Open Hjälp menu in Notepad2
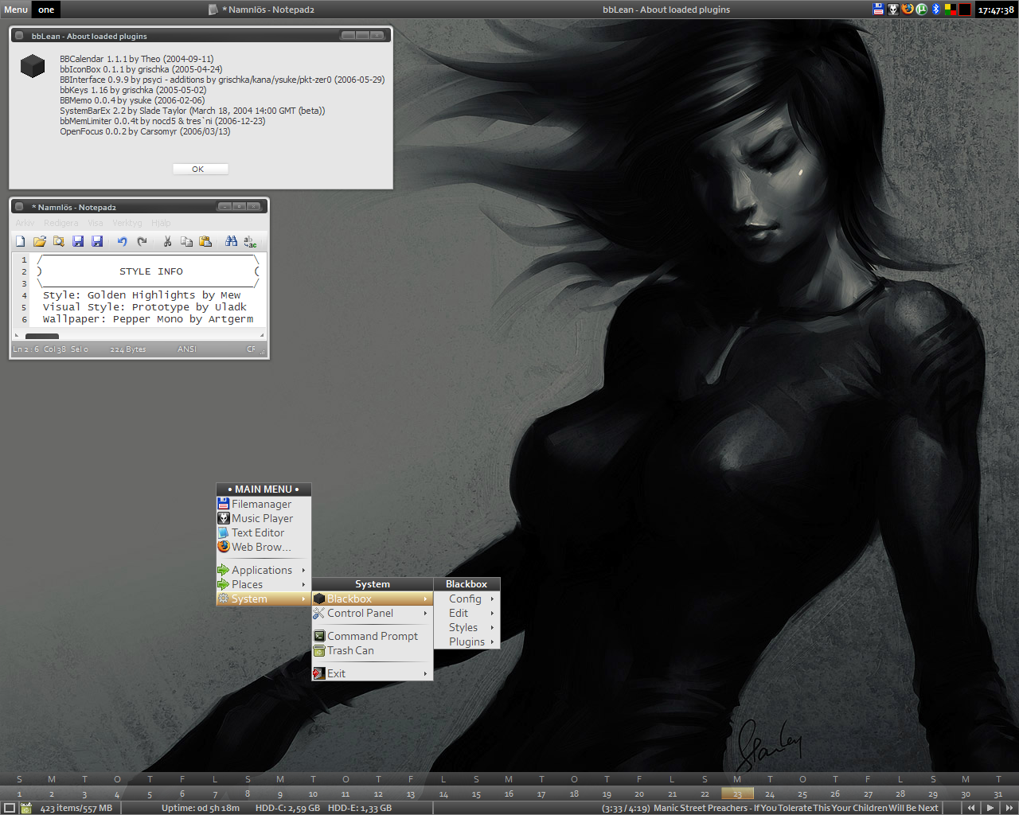This screenshot has height=815, width=1019. [161, 223]
